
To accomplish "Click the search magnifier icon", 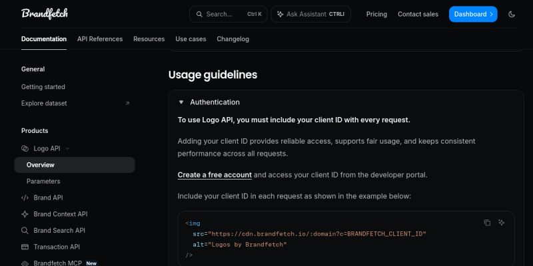I will pos(199,14).
